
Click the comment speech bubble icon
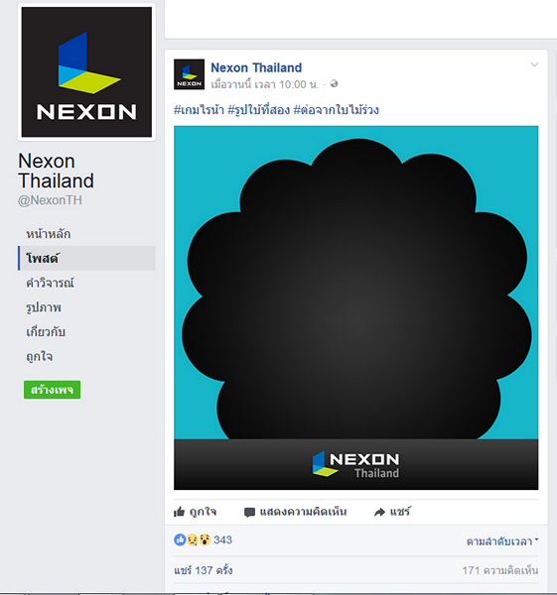pos(249,513)
